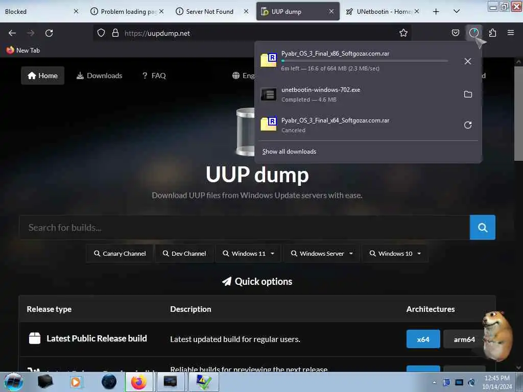523x392 pixels.
Task: List all tabs with the chevron
Action: (457, 11)
